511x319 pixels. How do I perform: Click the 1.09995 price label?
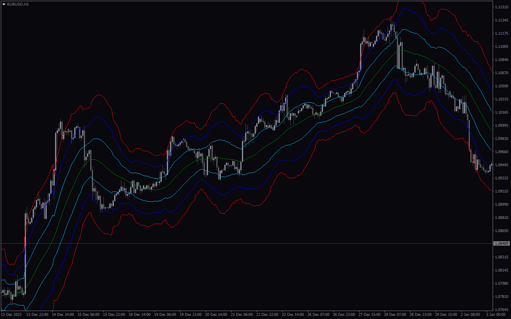tap(501, 126)
